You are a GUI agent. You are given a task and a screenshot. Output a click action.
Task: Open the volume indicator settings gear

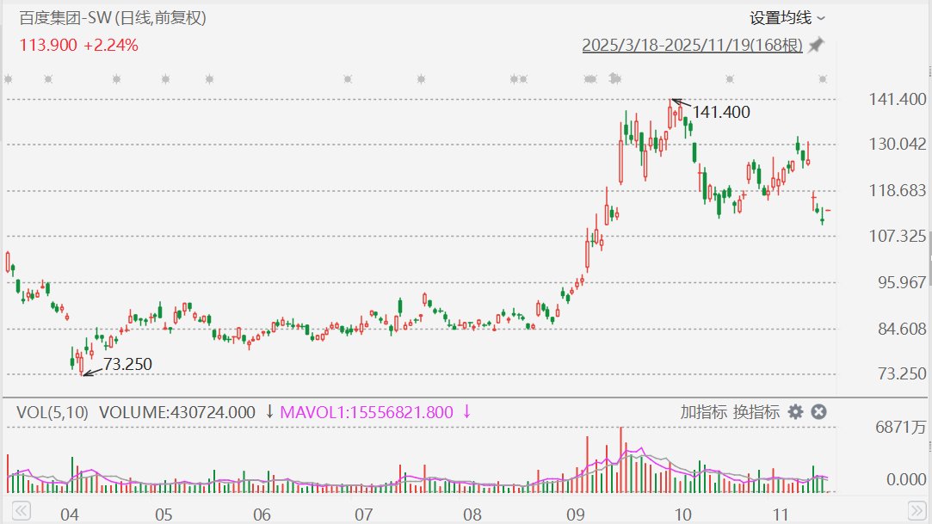[x=795, y=412]
